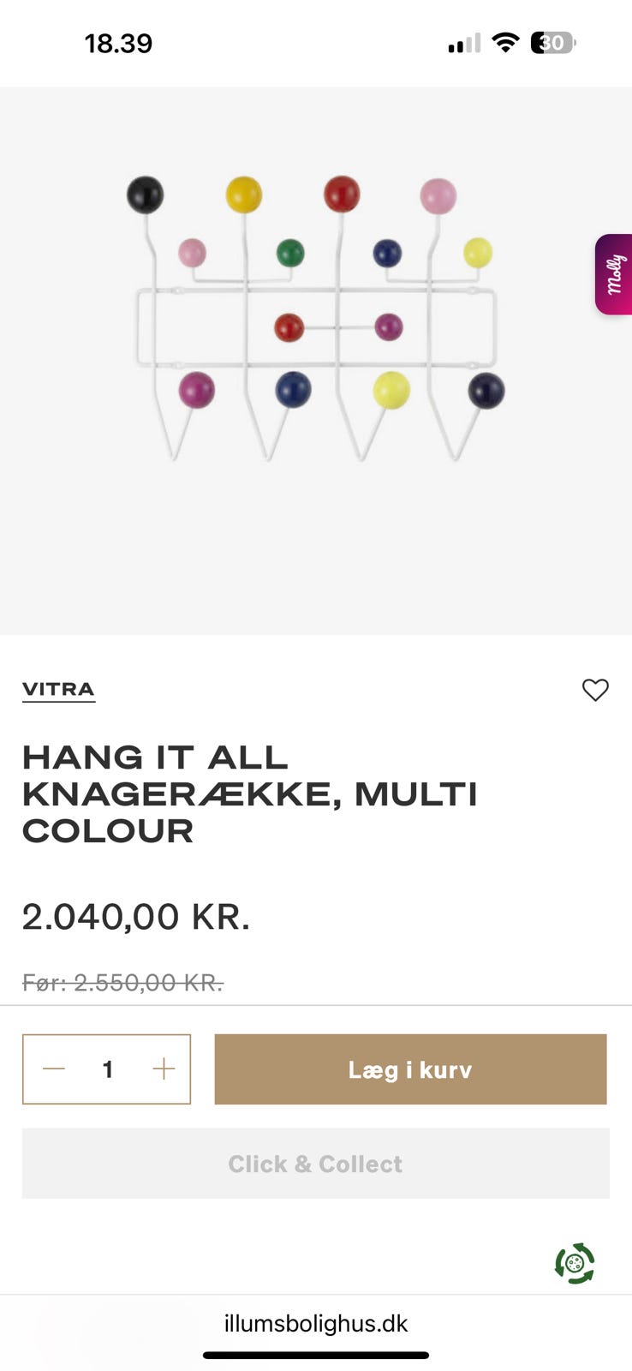This screenshot has width=632, height=1371.
Task: Tap the green circular cookie icon
Action: click(575, 1263)
